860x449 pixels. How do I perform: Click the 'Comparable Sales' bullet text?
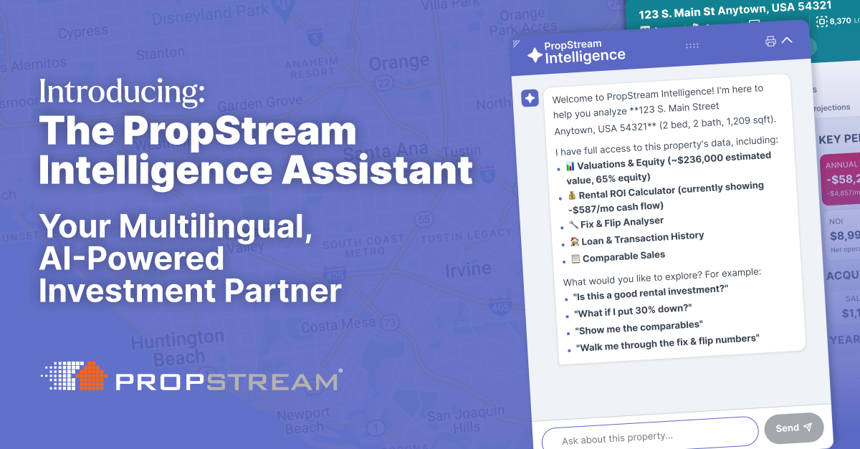coord(623,256)
